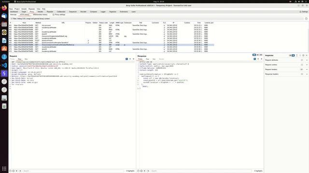The width and height of the screenshot is (309, 173).
Task: Switch Request view to Hex tab
Action: coord(26,59)
